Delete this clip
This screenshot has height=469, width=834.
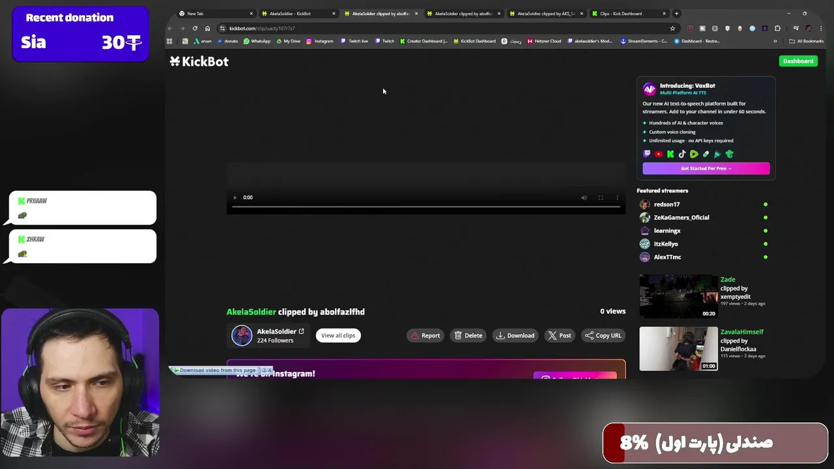coord(468,335)
